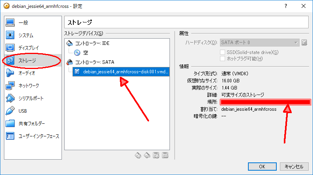The width and height of the screenshot is (313, 175).
Task: Open the ネットワーク settings category
Action: click(x=28, y=86)
